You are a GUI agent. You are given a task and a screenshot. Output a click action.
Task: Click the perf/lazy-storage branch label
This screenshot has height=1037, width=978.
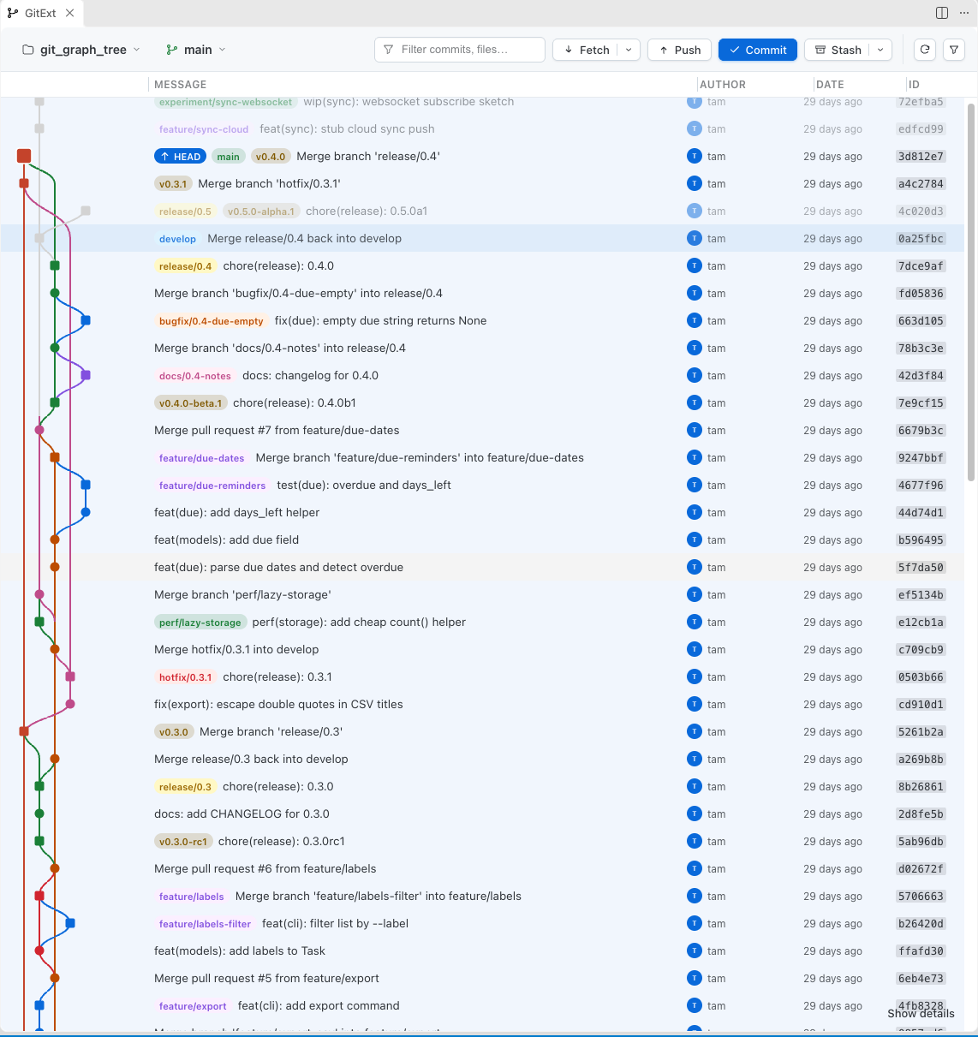pos(200,623)
